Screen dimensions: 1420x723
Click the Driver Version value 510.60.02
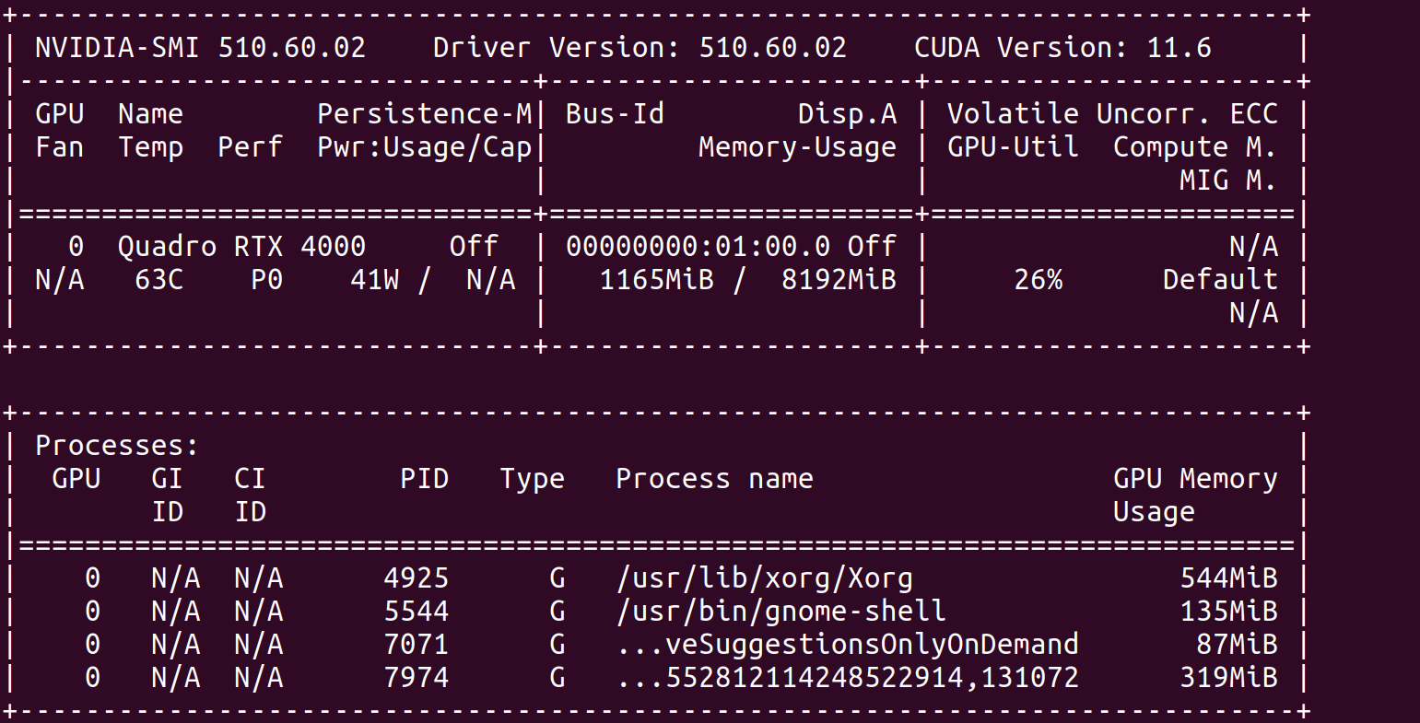[772, 47]
